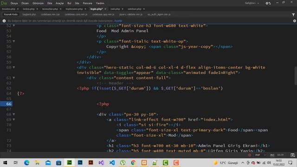The width and height of the screenshot is (297, 167).
Task: Collapse the content div at line 61
Action: point(14,78)
